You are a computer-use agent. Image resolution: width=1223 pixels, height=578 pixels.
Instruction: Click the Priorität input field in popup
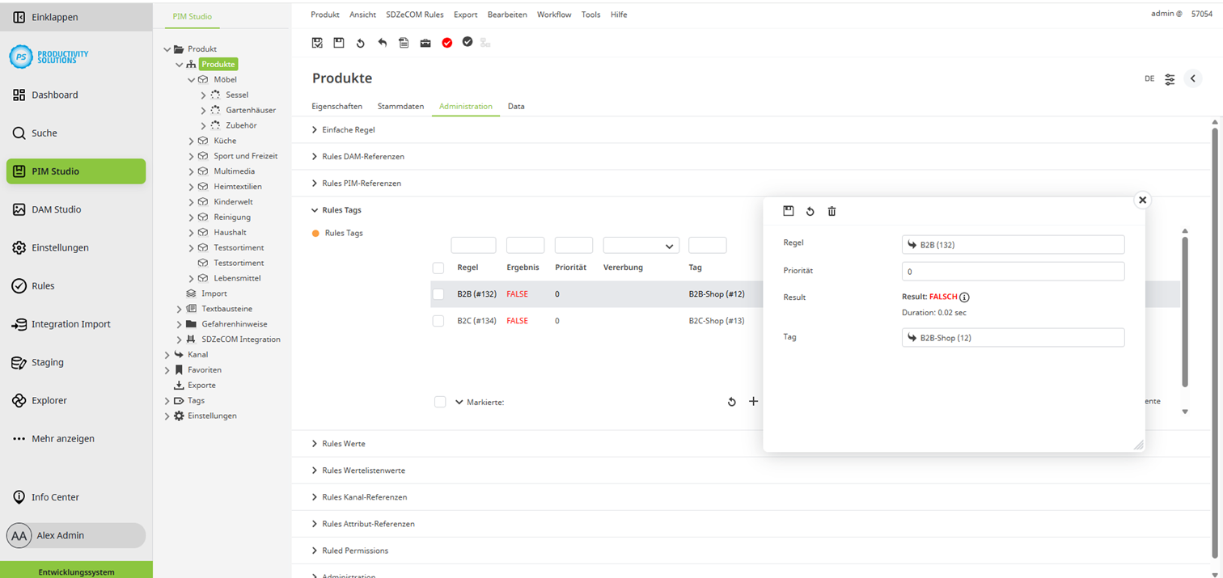(1012, 272)
